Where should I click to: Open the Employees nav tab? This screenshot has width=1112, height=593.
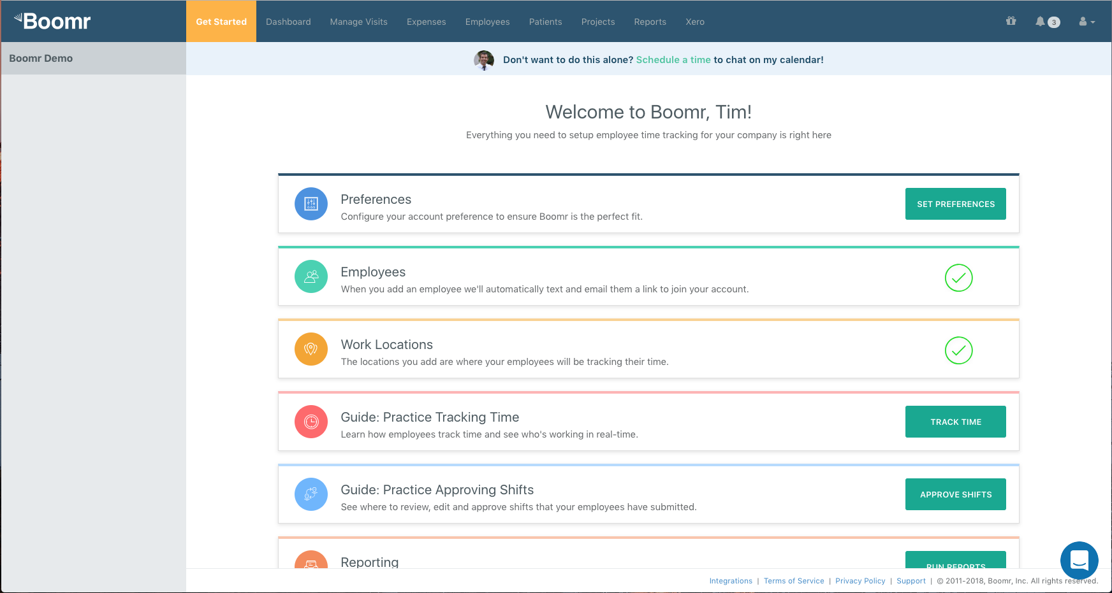pyautogui.click(x=488, y=22)
